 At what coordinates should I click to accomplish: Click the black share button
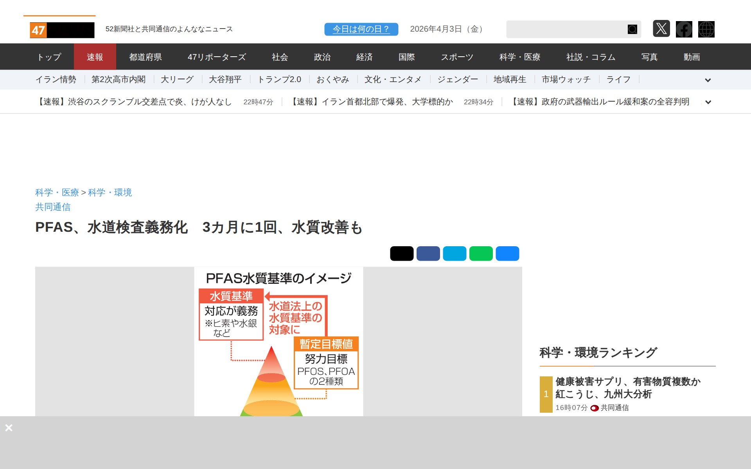[x=402, y=253]
